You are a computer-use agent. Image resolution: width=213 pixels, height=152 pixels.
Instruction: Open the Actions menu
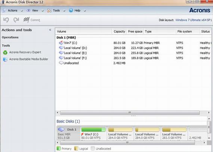[13, 10]
